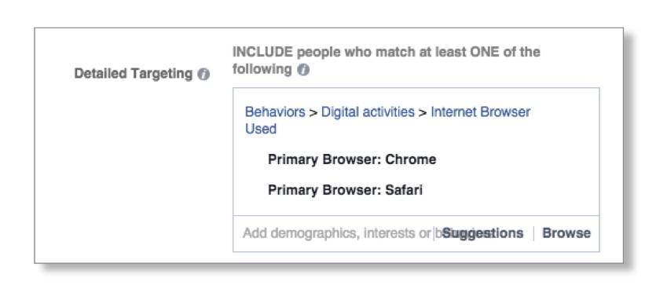This screenshot has height=300, width=667.
Task: Click blank panel area below Detailed Targeting label
Action: pyautogui.click(x=133, y=170)
